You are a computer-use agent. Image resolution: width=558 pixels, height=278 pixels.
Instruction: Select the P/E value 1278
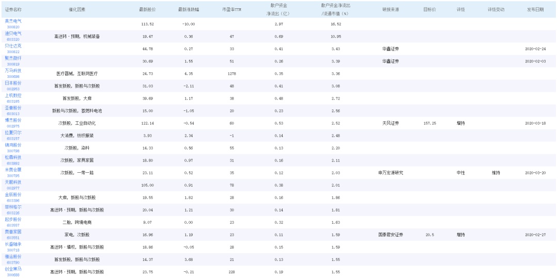point(231,73)
